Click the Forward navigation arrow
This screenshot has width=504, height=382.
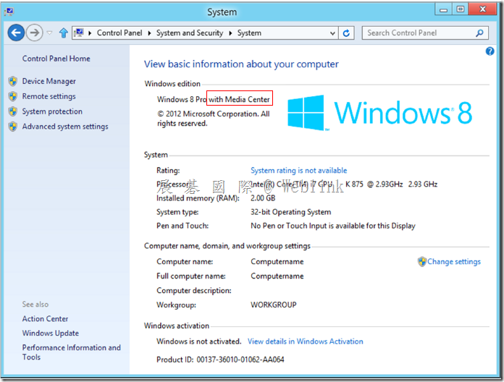pos(34,33)
